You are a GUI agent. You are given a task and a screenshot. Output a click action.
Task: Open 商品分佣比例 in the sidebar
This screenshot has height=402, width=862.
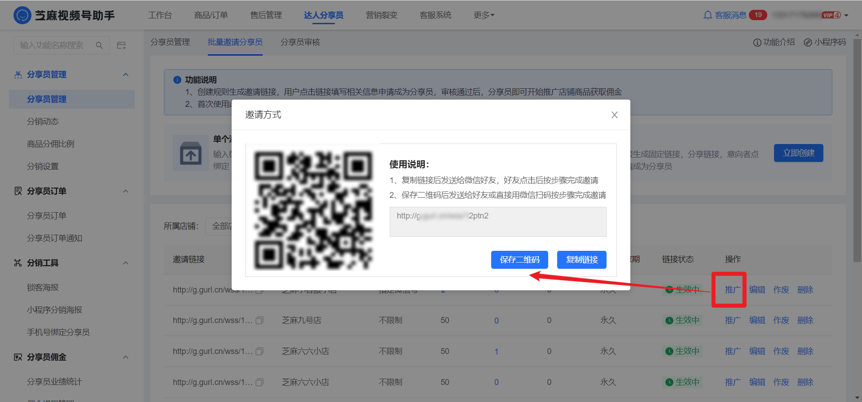point(51,144)
